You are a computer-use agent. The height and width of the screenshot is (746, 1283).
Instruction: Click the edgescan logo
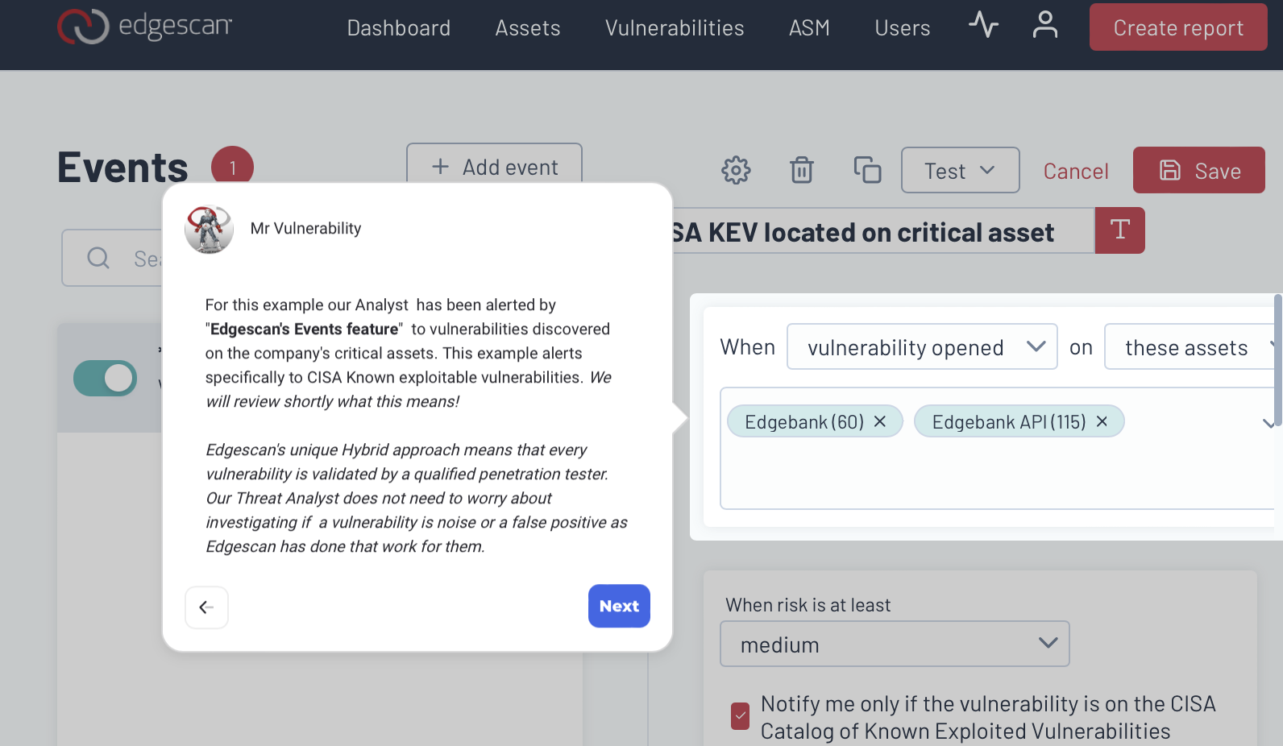pyautogui.click(x=145, y=26)
